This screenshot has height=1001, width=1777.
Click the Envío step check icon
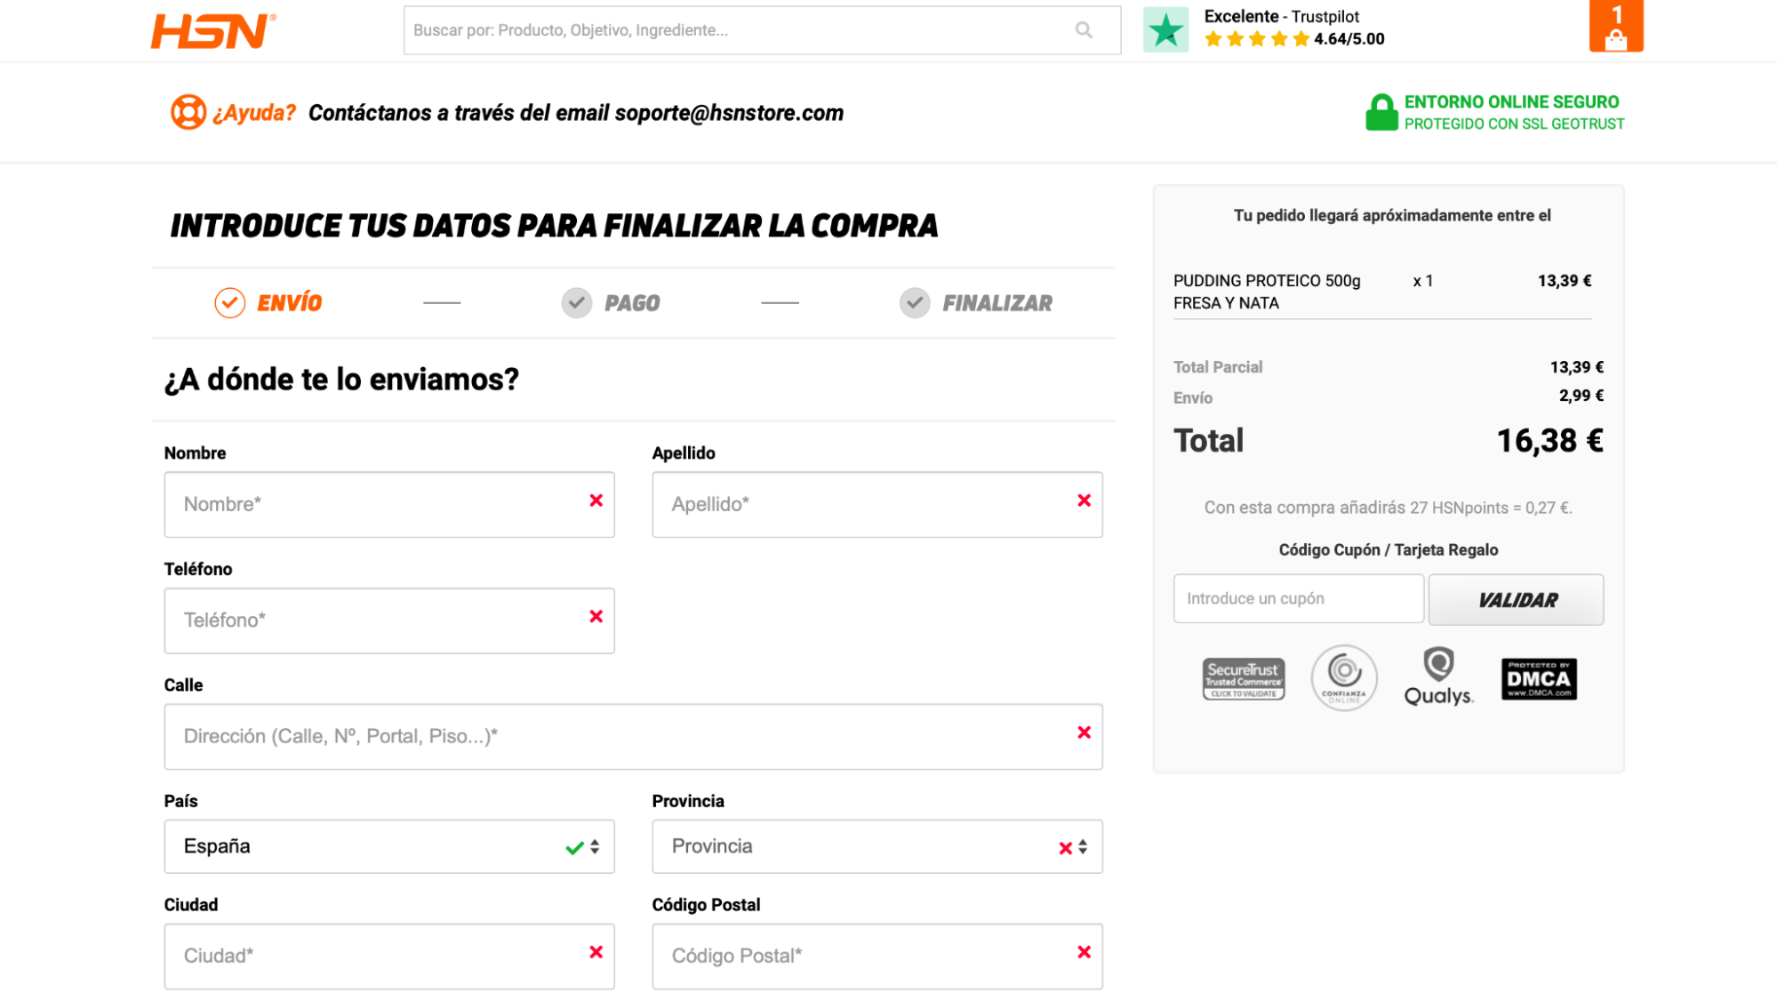pyautogui.click(x=229, y=303)
